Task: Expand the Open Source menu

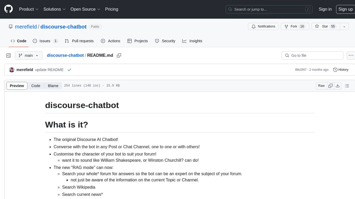Action: pos(85,9)
